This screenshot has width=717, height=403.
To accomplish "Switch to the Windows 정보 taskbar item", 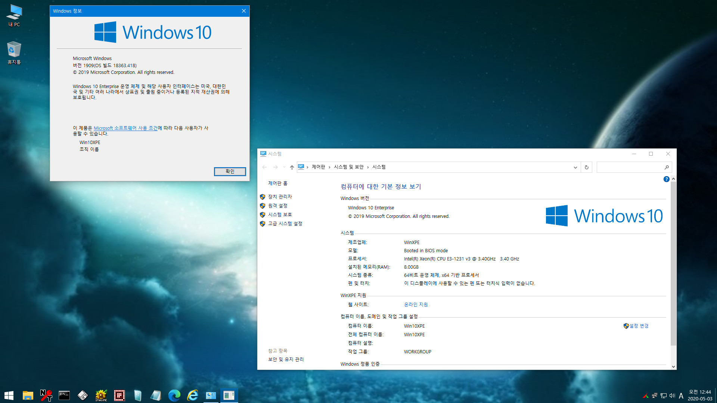I will [229, 395].
